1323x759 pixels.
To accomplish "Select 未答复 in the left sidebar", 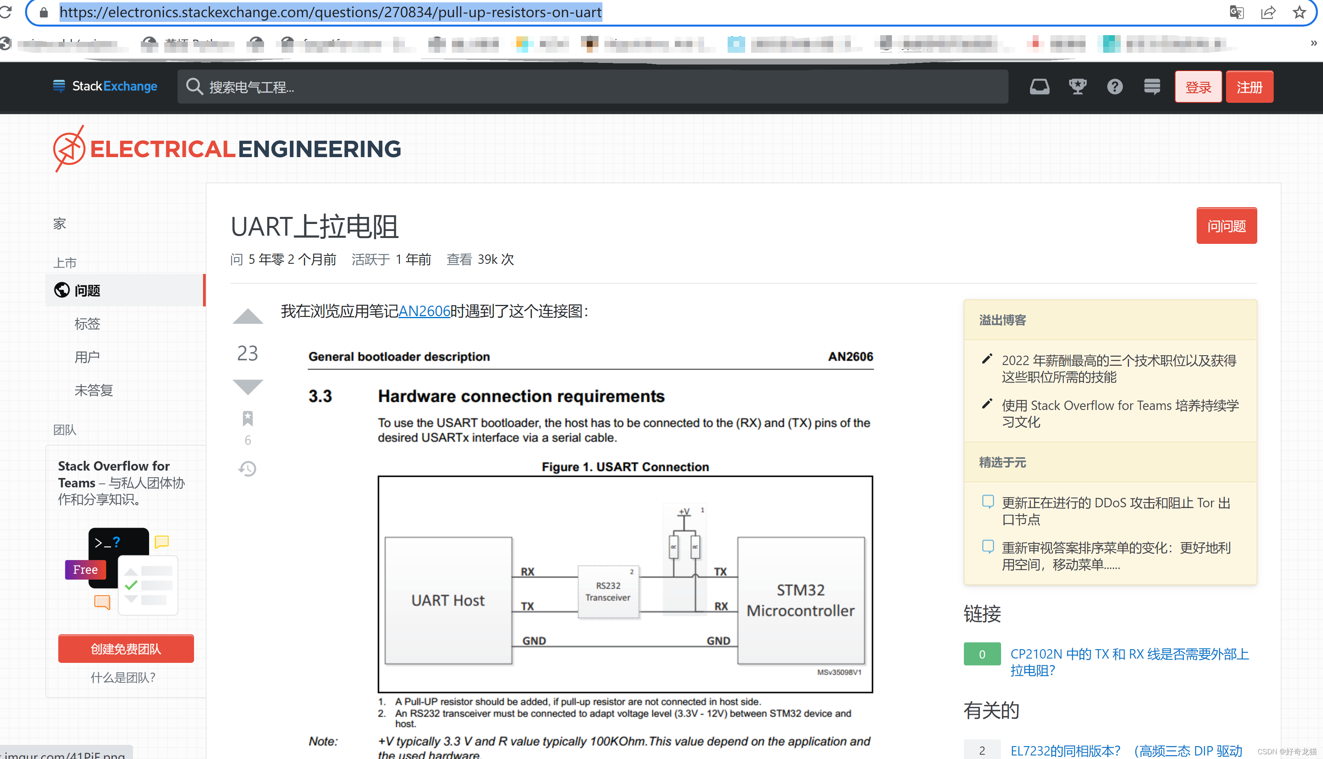I will (x=93, y=390).
